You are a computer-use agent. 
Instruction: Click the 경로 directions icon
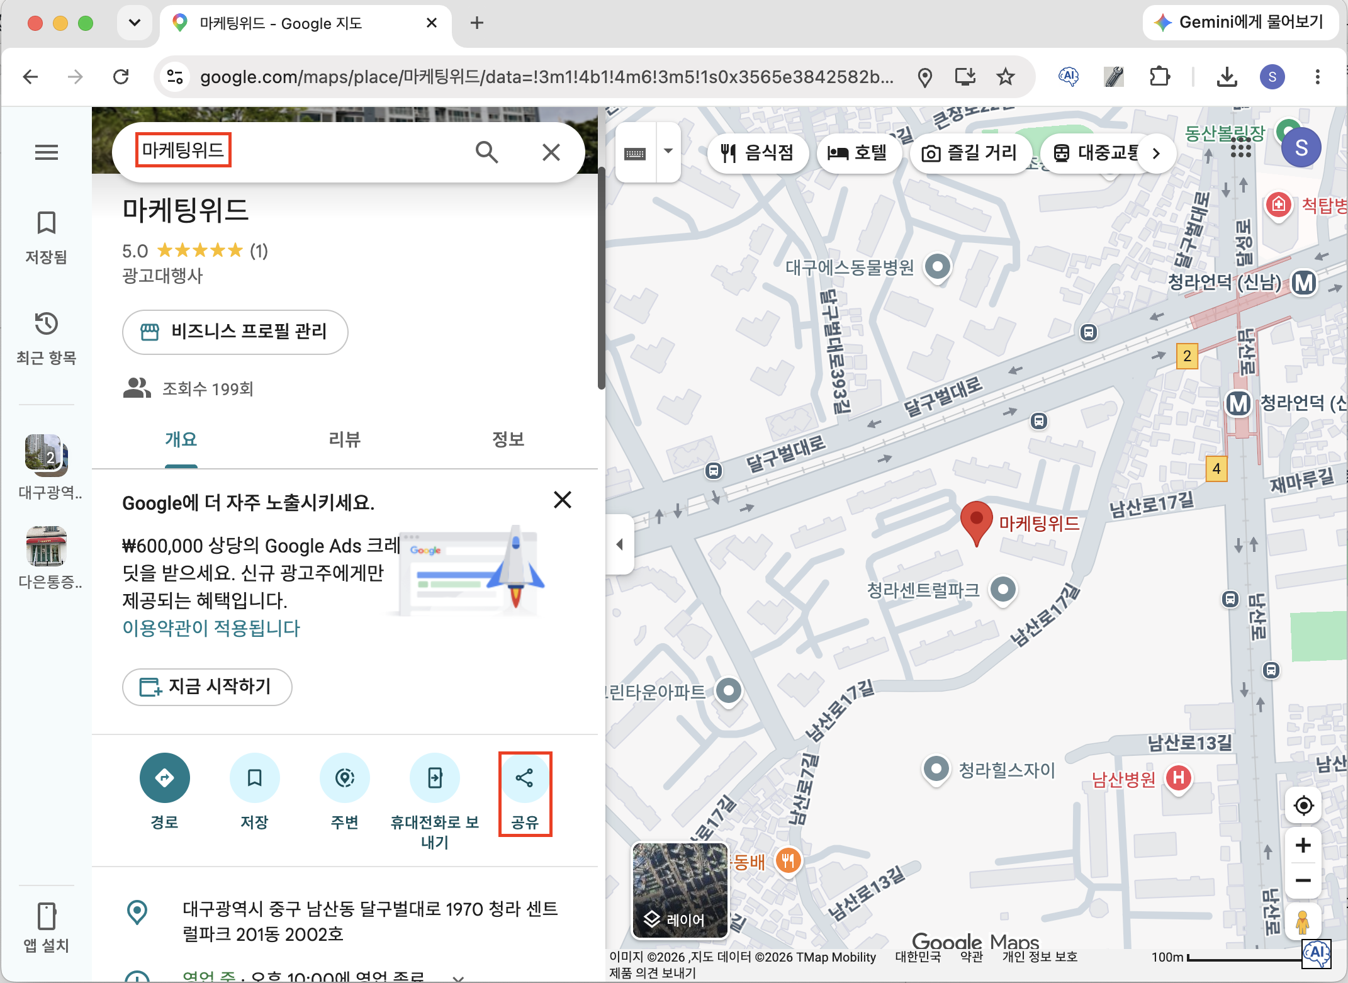coord(164,778)
